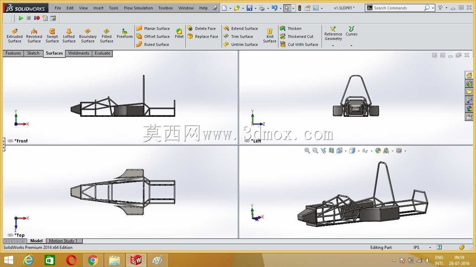The width and height of the screenshot is (476, 267).
Task: Click the New document icon
Action: [x=224, y=8]
